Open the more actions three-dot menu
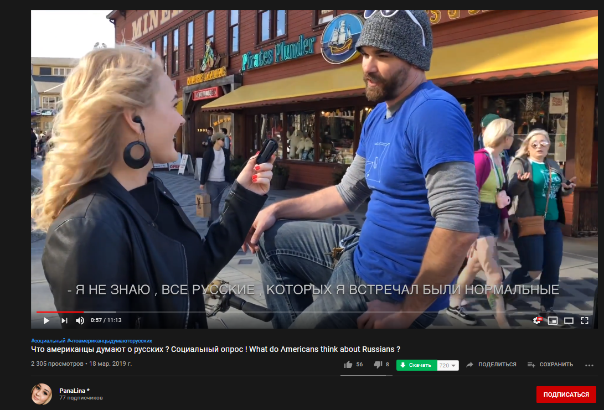The height and width of the screenshot is (410, 604). click(589, 364)
